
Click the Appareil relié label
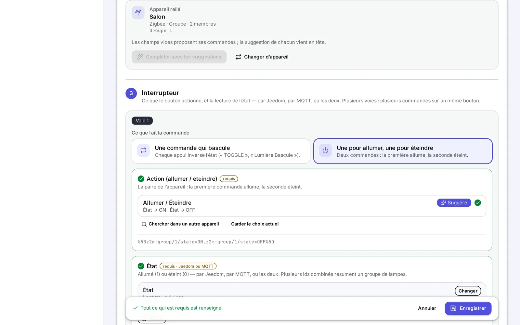tap(165, 9)
